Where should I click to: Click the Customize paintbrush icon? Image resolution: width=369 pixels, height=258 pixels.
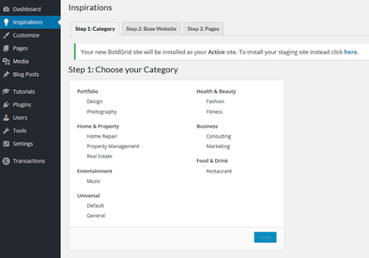pyautogui.click(x=6, y=35)
